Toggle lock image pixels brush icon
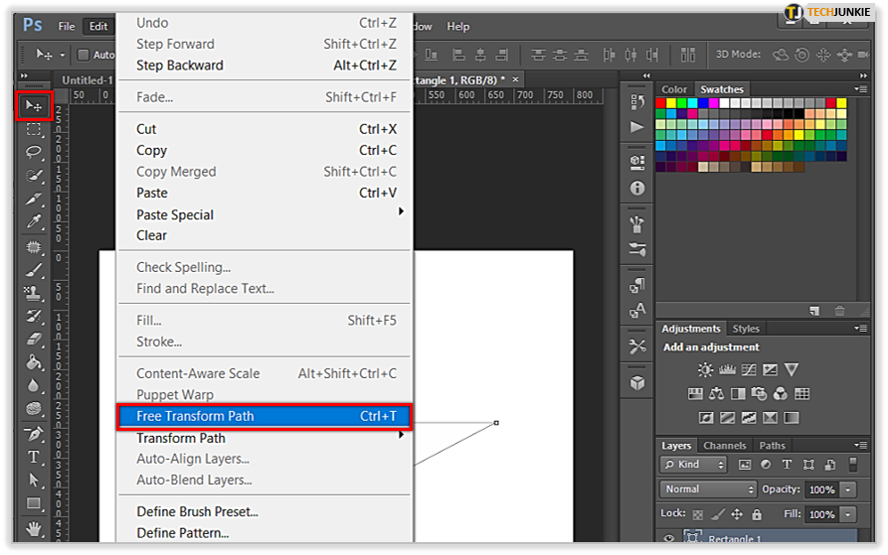 [718, 514]
